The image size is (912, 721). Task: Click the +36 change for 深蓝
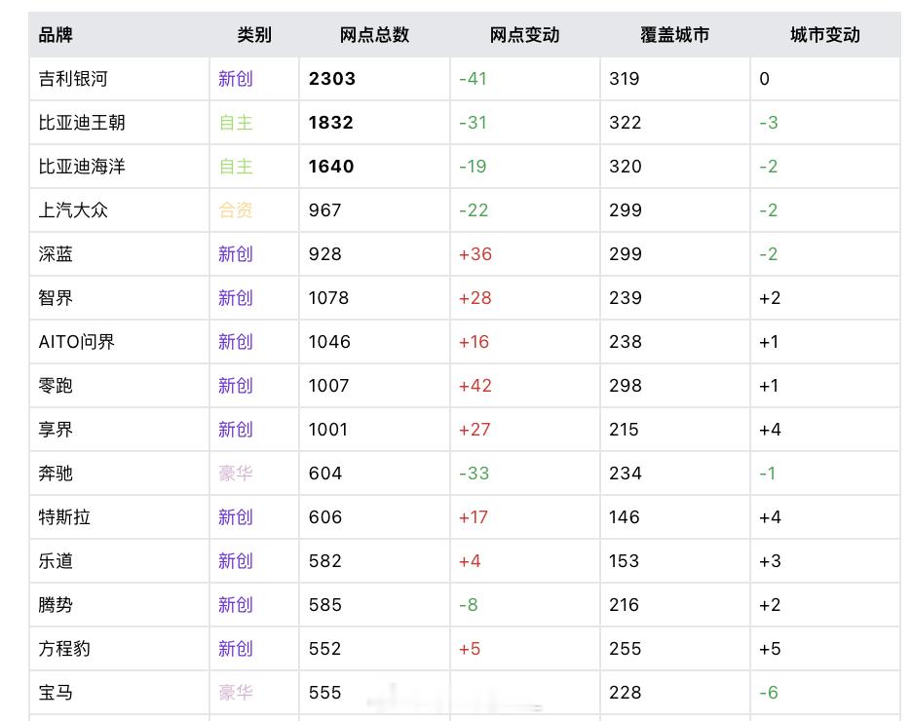[475, 254]
